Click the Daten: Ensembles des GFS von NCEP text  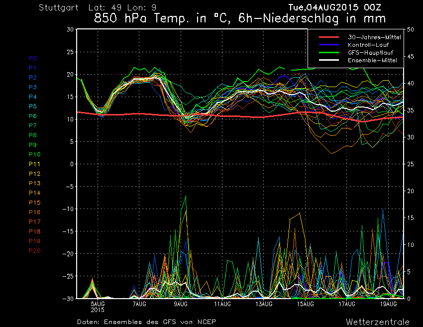pyautogui.click(x=146, y=322)
